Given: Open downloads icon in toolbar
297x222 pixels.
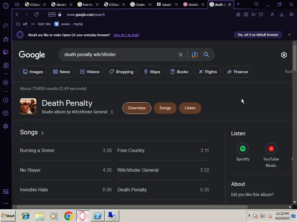Looking at the screenshot, I should coord(282,14).
